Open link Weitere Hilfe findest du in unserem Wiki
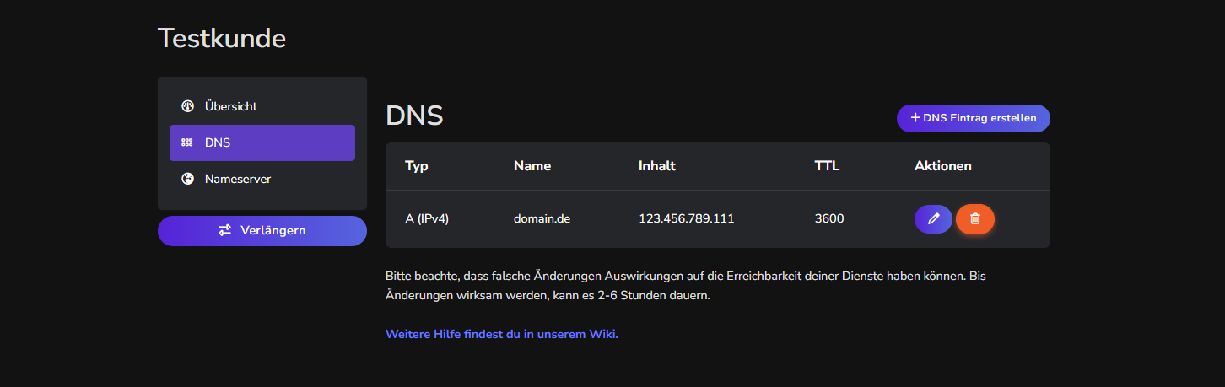Image resolution: width=1225 pixels, height=387 pixels. tap(502, 334)
